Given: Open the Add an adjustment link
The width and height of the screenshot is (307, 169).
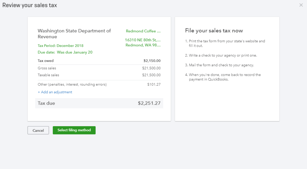Looking at the screenshot, I should (55, 92).
